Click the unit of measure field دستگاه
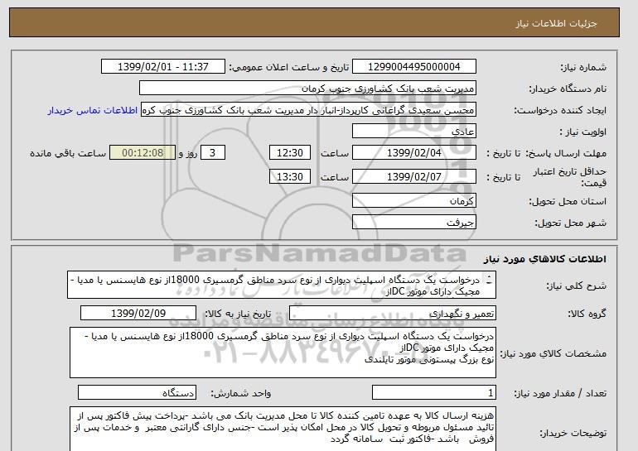 (137, 392)
